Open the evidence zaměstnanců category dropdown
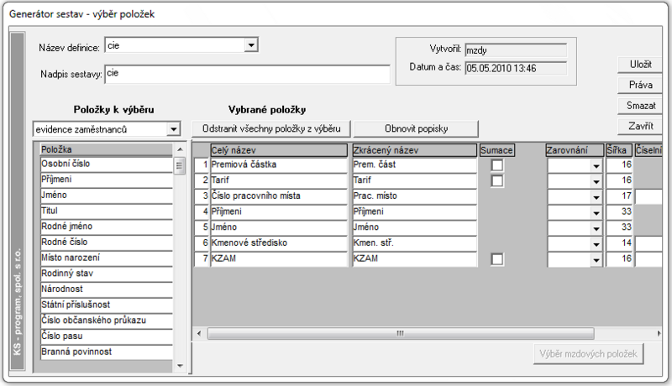Image resolution: width=672 pixels, height=386 pixels. 174,129
